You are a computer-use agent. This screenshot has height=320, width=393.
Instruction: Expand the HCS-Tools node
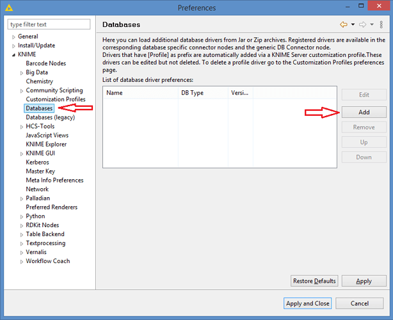(22, 127)
